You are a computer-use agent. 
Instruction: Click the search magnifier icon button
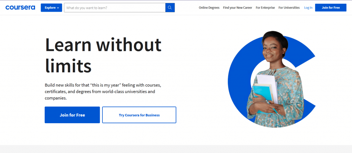pos(170,8)
